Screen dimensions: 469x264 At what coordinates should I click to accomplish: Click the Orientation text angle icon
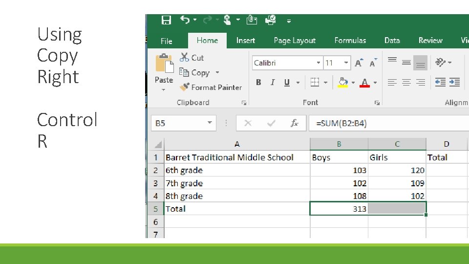click(x=441, y=62)
